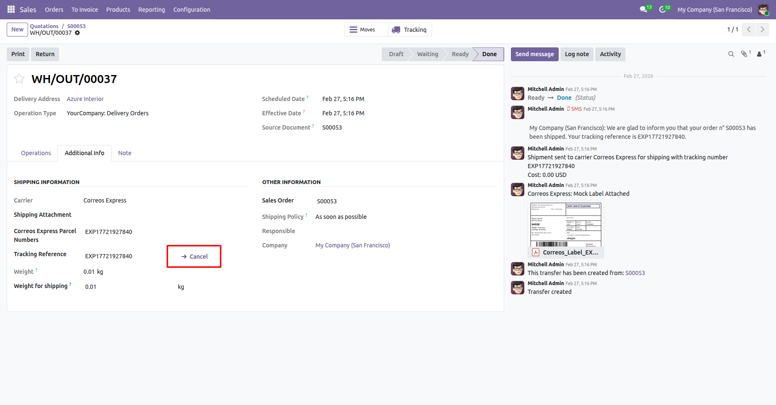Open the activities clock icon
This screenshot has width=776, height=405.
663,9
